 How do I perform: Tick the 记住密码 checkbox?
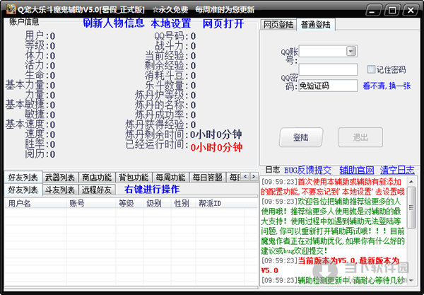pyautogui.click(x=371, y=69)
